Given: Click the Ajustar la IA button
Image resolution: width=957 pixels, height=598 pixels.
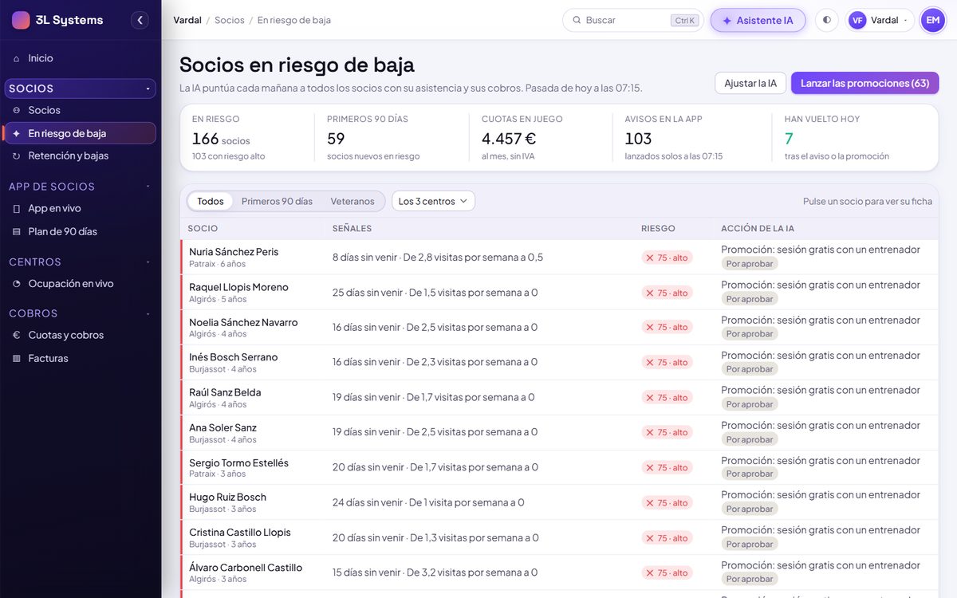Looking at the screenshot, I should 750,83.
